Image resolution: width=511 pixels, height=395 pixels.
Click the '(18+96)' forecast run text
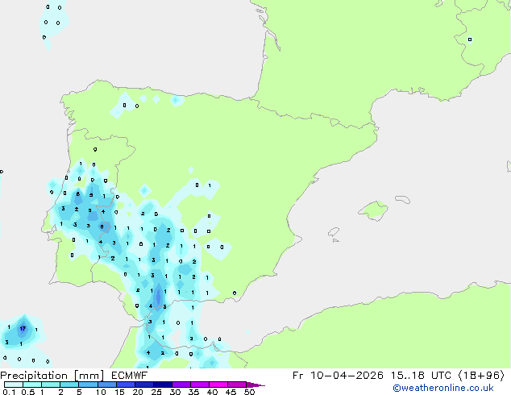pyautogui.click(x=481, y=376)
